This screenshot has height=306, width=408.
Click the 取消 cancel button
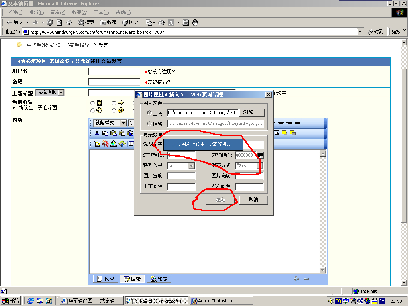click(253, 200)
